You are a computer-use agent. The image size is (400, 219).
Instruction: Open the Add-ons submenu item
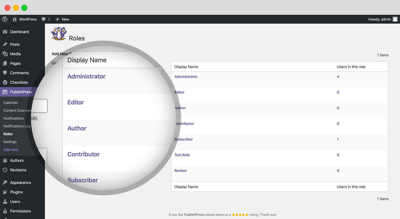tap(11, 150)
